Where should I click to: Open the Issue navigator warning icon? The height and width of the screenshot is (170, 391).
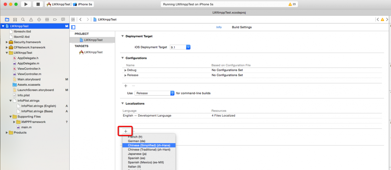(x=31, y=19)
